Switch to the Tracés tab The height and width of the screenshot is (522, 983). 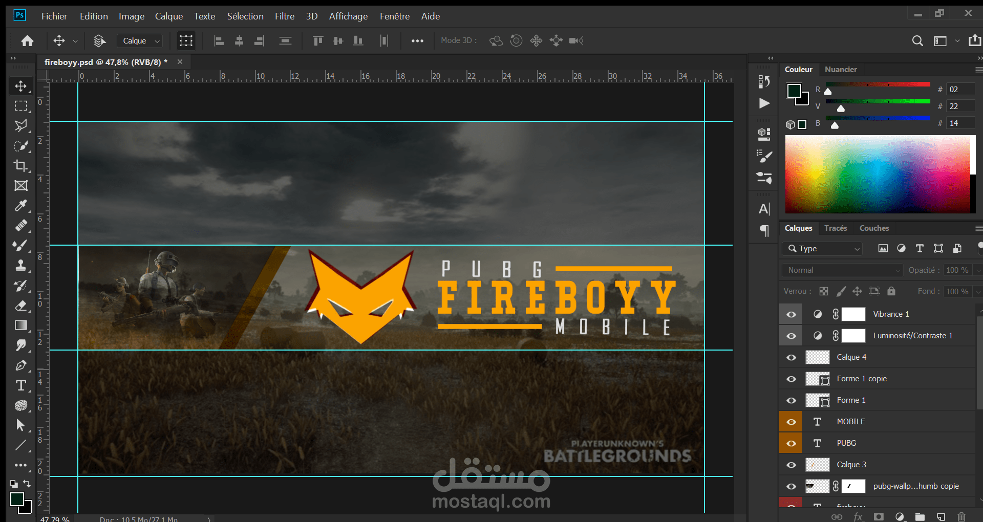pos(836,228)
